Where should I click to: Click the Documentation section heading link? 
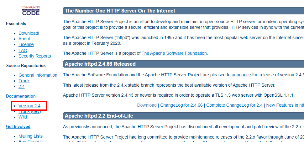click(x=21, y=96)
